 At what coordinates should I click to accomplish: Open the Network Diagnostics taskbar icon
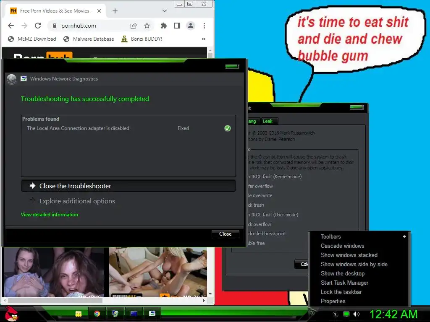pos(152,314)
